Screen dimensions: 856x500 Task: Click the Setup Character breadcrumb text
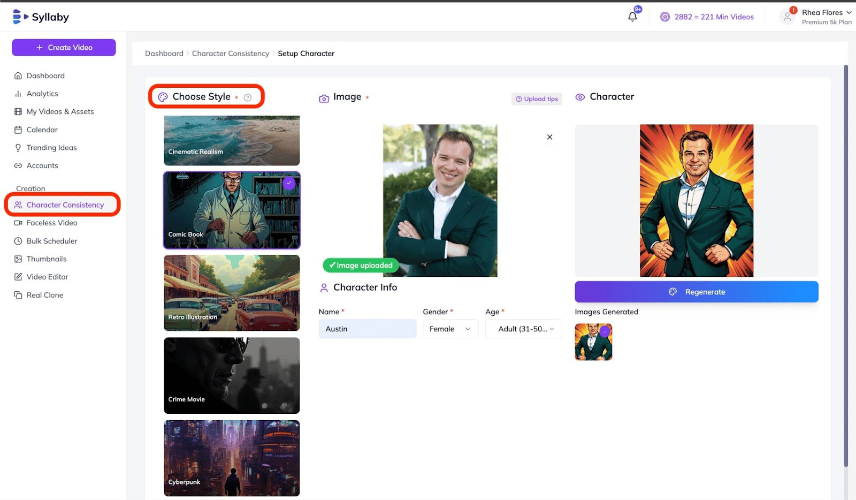[306, 54]
